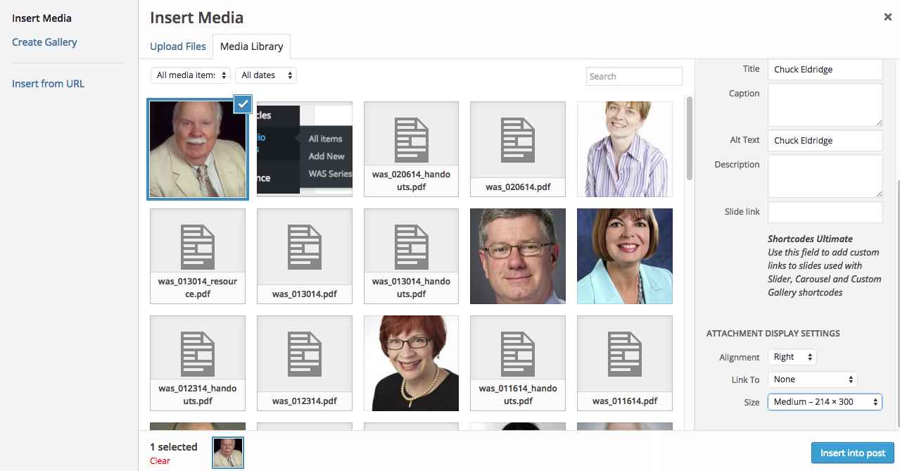Screen dimensions: 900x471
Task: Select the was_012314.pdf document
Action: click(305, 363)
